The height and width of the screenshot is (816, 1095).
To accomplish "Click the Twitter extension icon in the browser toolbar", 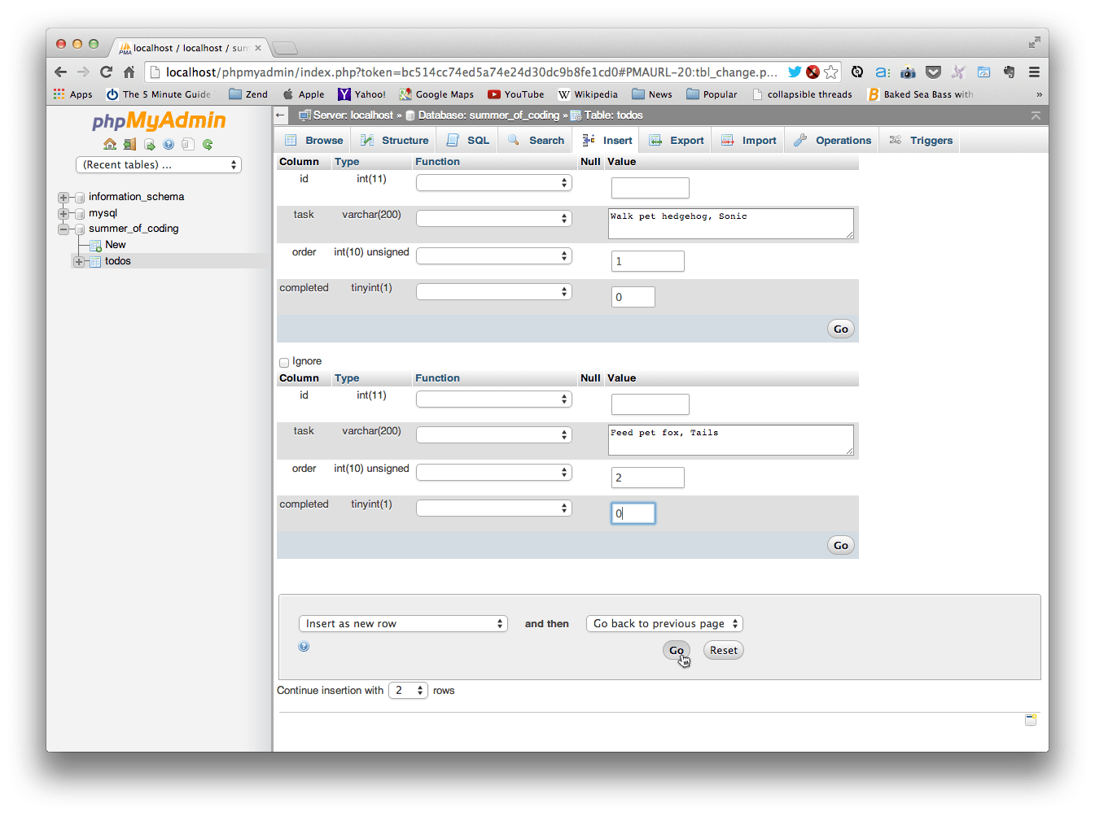I will pyautogui.click(x=794, y=72).
